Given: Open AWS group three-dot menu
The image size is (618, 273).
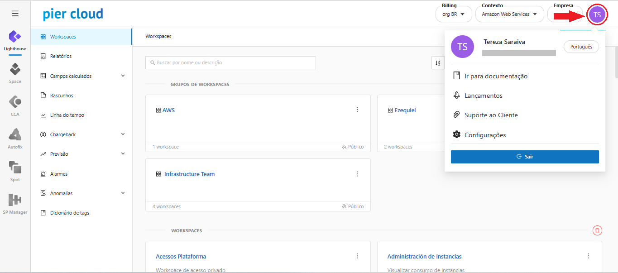Looking at the screenshot, I should [357, 110].
